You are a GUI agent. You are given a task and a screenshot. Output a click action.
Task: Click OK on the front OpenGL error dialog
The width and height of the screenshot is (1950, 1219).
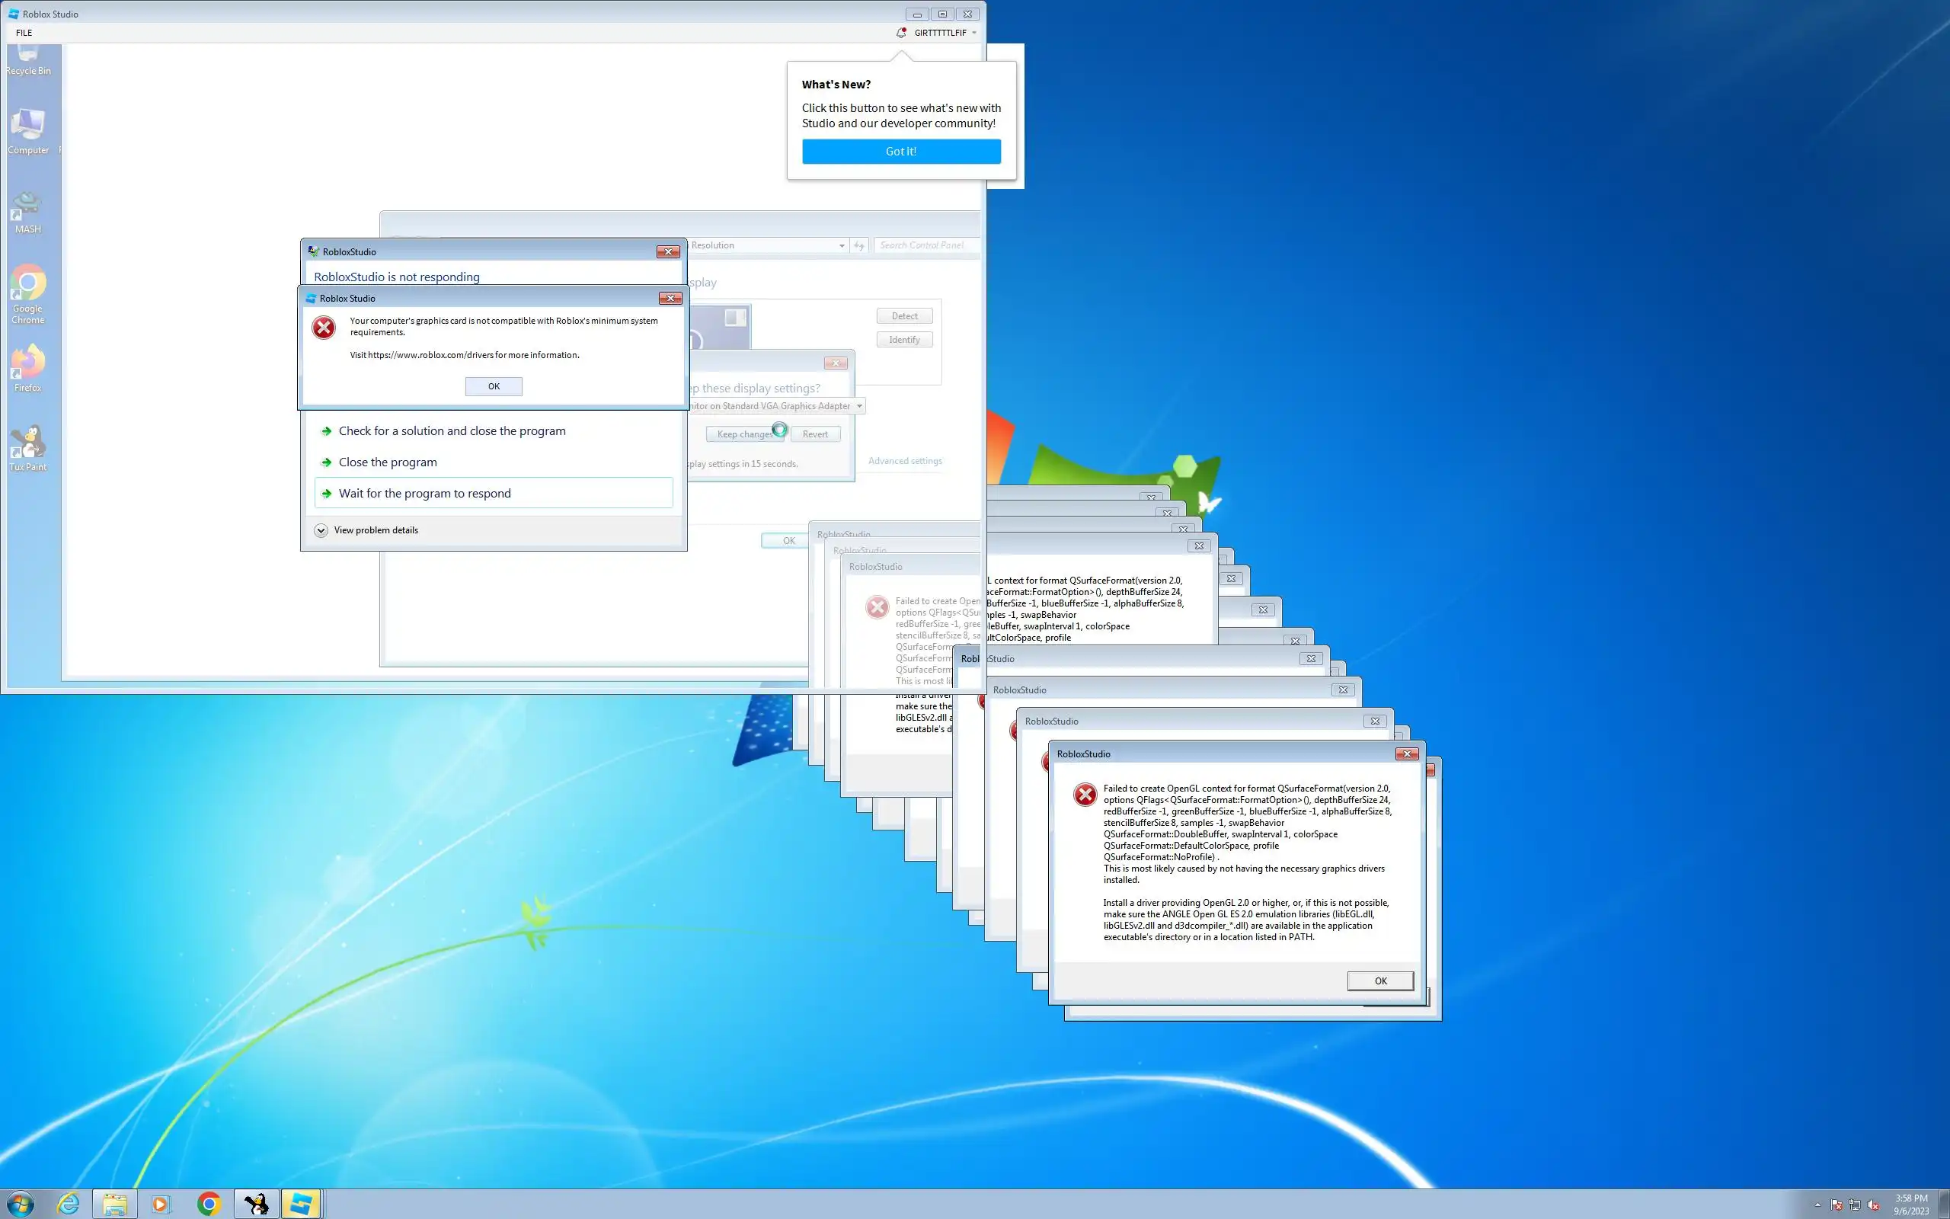coord(1379,981)
